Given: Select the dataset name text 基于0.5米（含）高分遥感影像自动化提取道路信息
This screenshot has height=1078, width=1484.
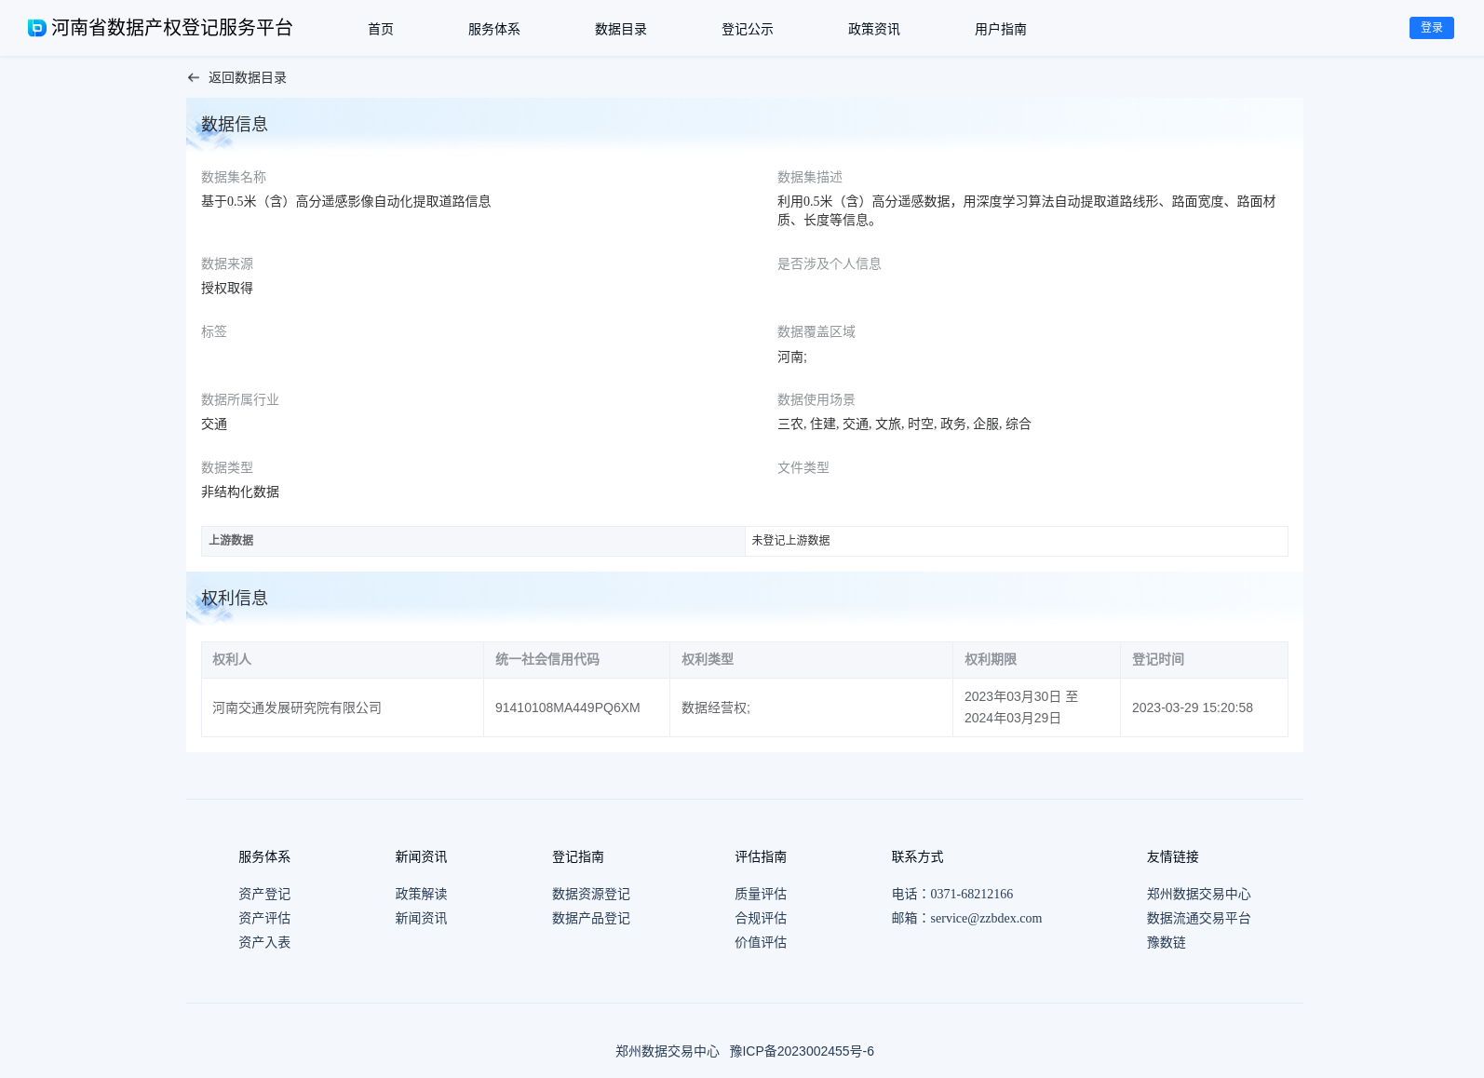Looking at the screenshot, I should [x=345, y=201].
